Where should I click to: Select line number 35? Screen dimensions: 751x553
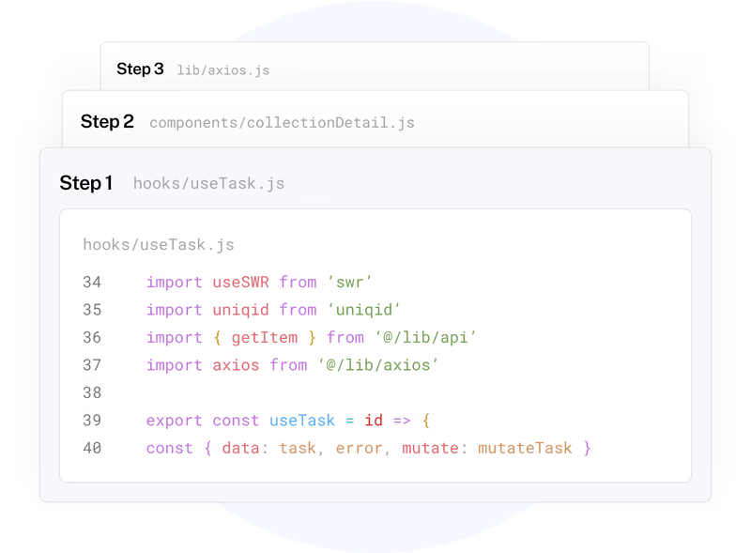click(92, 310)
